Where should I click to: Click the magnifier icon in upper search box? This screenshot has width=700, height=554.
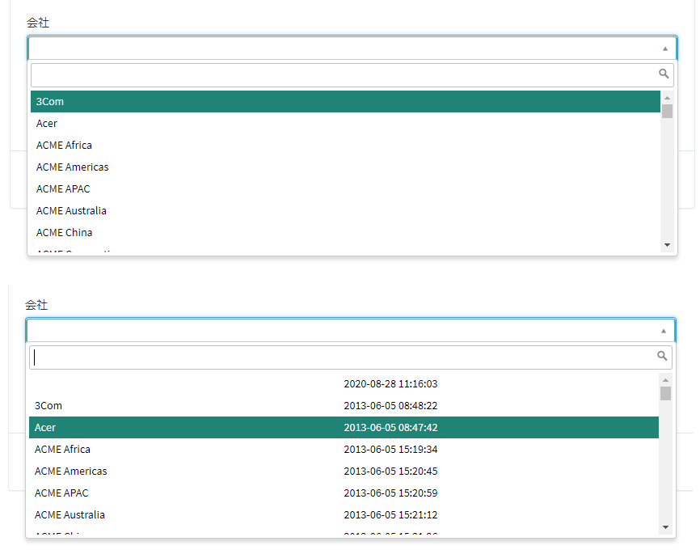coord(664,74)
